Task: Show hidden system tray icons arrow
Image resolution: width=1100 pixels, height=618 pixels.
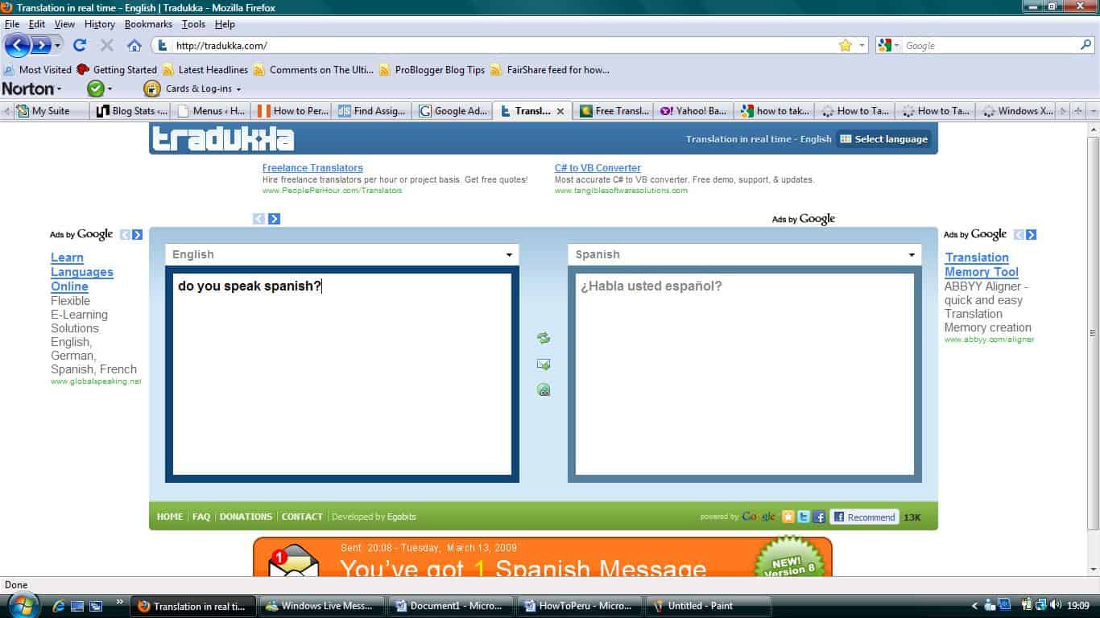Action: [x=975, y=606]
